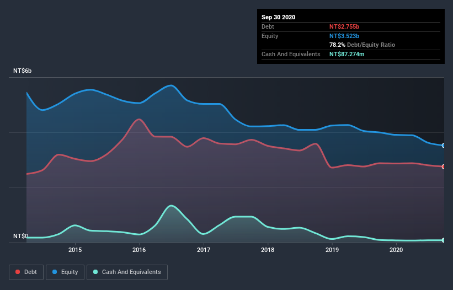Click the Debt row label in tooltip
Viewport: 453px width, 290px height.
268,26
